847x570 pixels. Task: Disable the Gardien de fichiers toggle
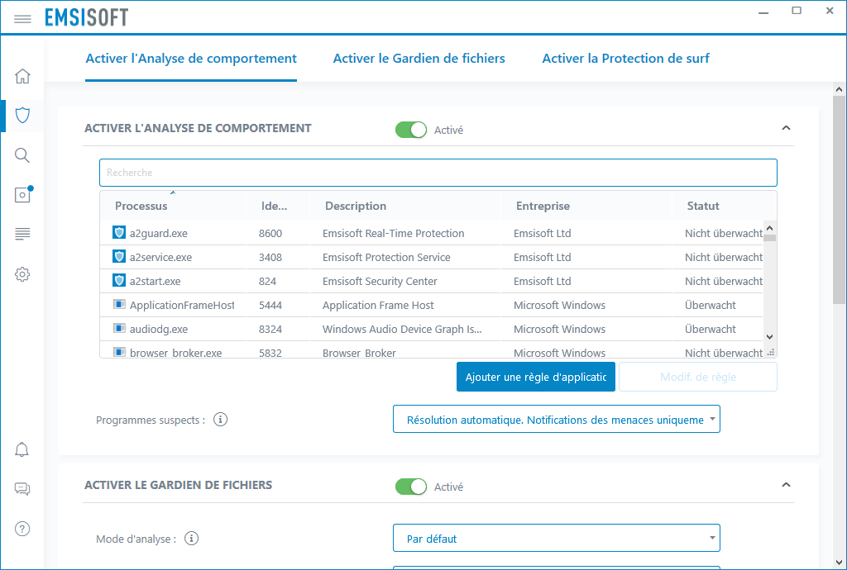[x=411, y=487]
